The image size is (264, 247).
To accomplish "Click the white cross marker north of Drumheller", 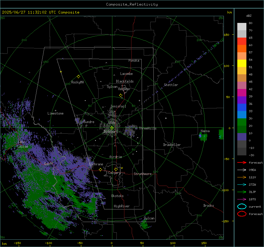I will pyautogui.click(x=166, y=118).
